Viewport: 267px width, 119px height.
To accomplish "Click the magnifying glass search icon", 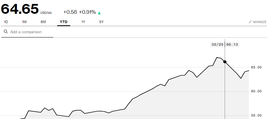I will (x=5, y=32).
